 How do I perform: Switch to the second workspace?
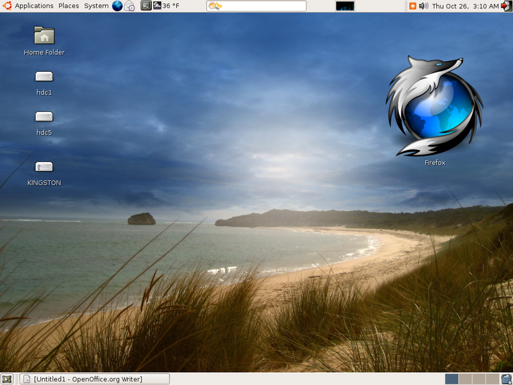tap(466, 379)
